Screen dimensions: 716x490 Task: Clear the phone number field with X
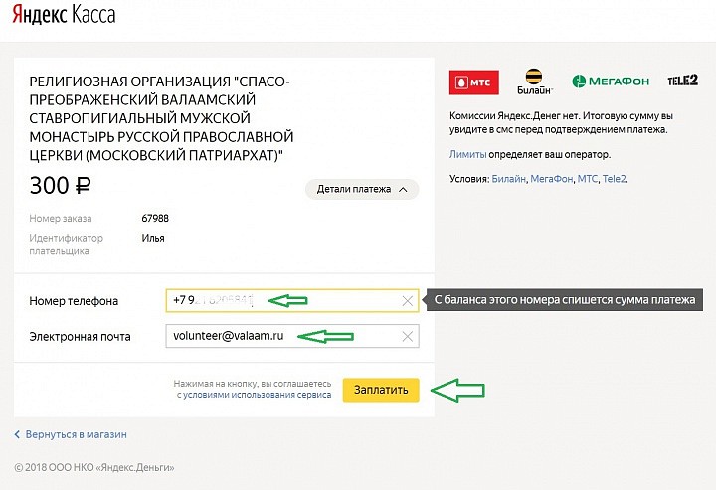pos(407,301)
